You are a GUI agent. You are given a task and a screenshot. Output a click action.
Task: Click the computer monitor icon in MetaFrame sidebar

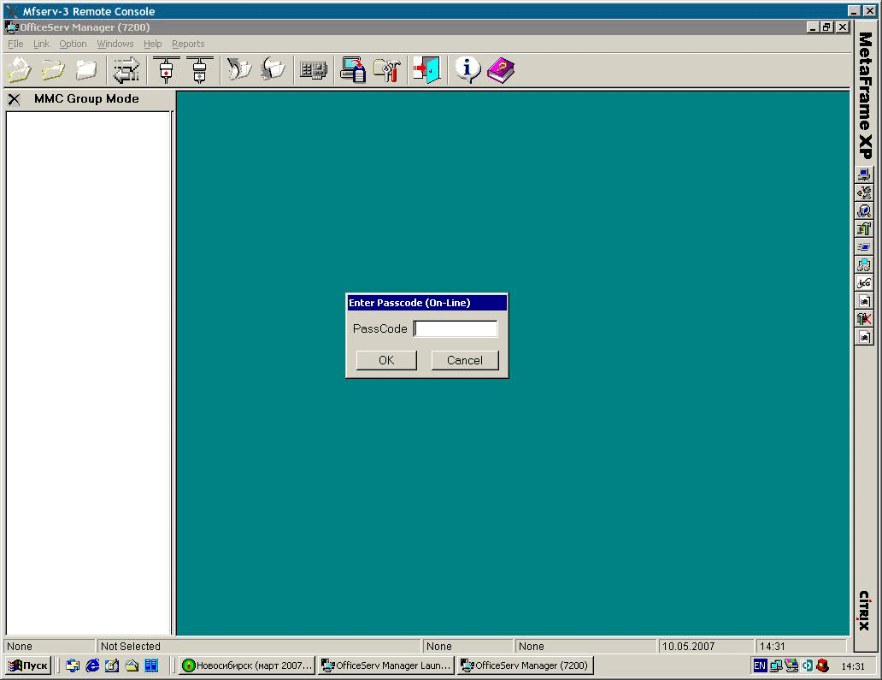(x=864, y=174)
